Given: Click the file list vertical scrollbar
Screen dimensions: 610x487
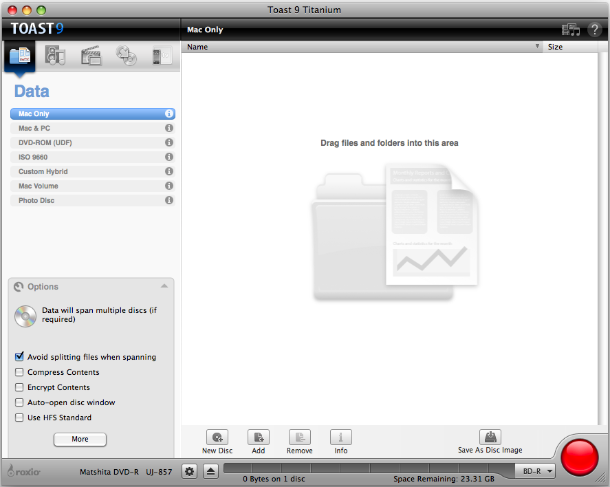Looking at the screenshot, I should tap(602, 238).
